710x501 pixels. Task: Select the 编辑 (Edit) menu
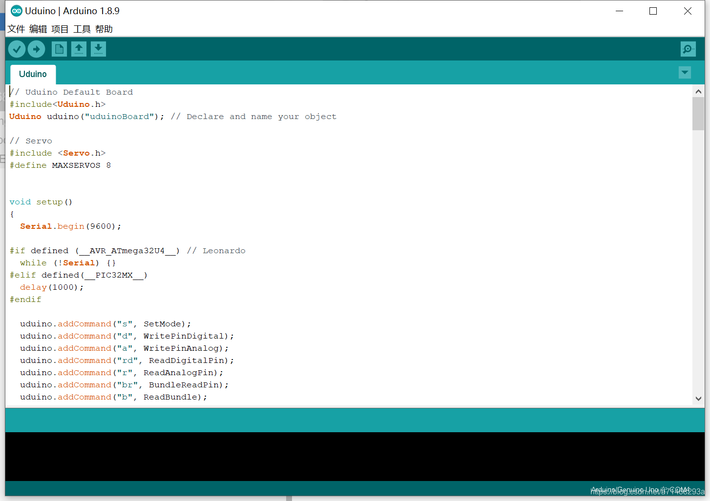[38, 29]
